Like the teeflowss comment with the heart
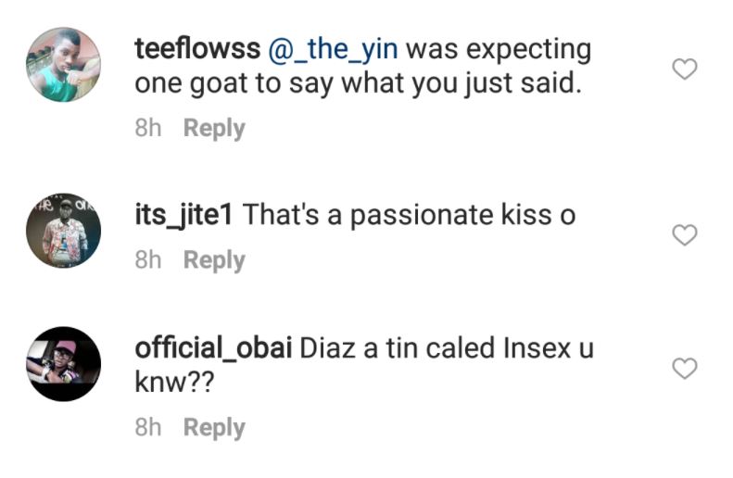The image size is (733, 478). click(x=684, y=69)
